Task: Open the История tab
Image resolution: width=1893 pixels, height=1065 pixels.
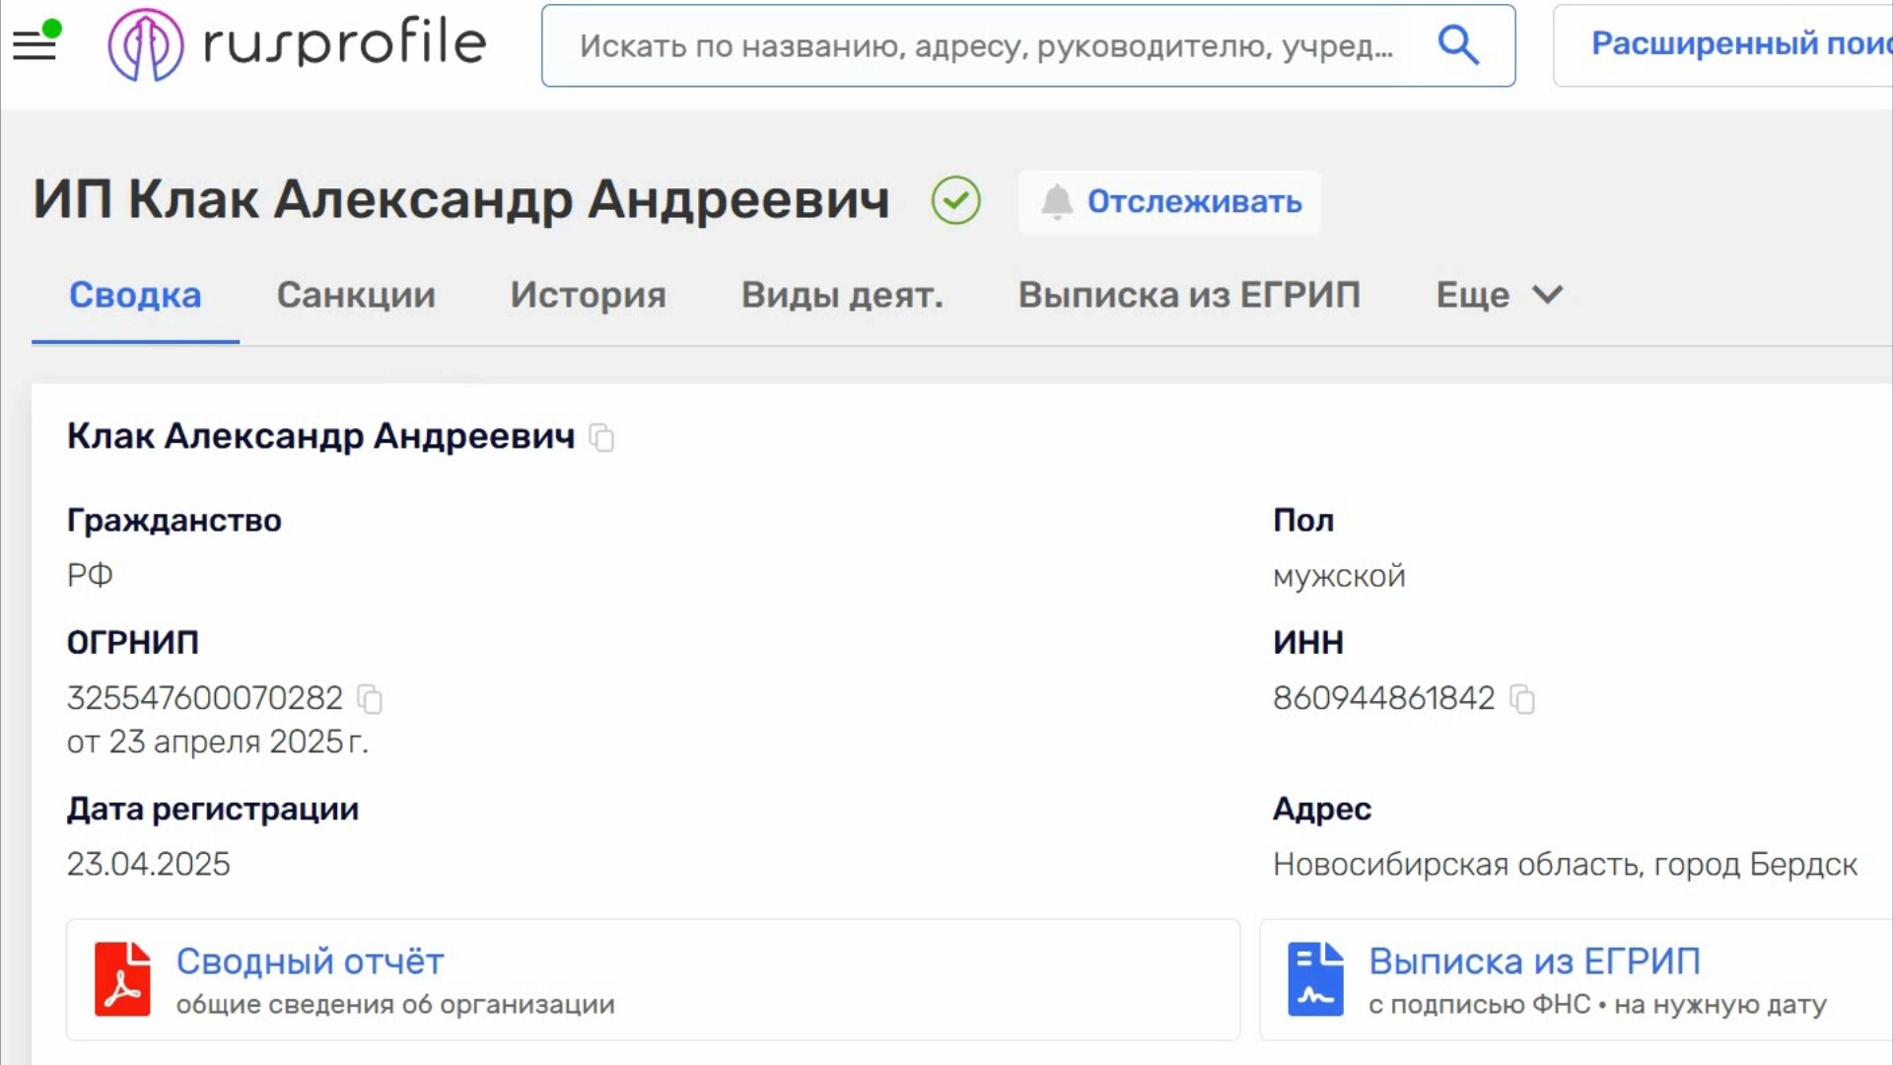Action: point(588,295)
